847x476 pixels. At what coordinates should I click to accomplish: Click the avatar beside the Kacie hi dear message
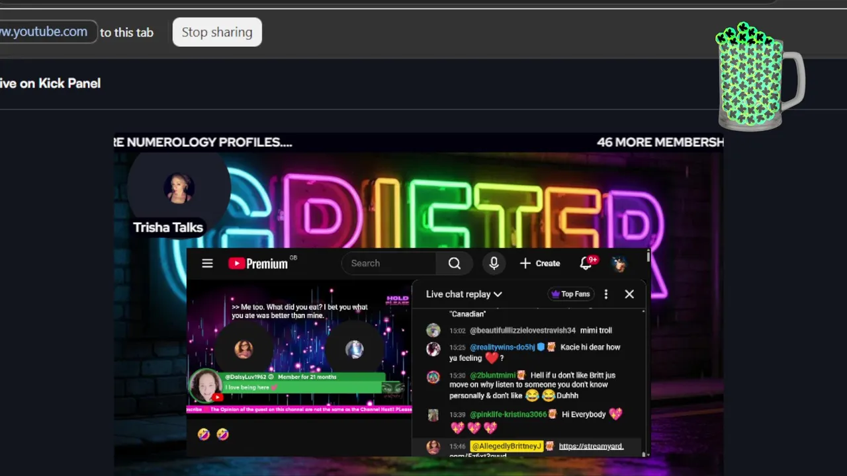point(433,348)
